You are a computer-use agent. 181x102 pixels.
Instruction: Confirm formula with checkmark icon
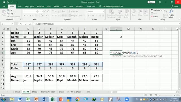25,24
